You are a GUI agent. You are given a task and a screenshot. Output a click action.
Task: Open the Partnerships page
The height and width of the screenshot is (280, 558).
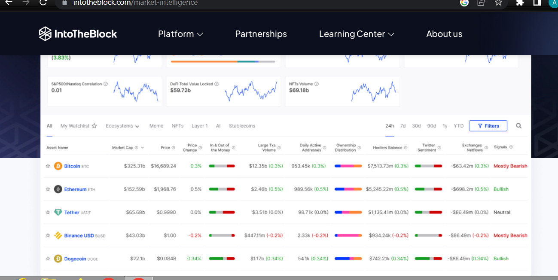coord(261,34)
